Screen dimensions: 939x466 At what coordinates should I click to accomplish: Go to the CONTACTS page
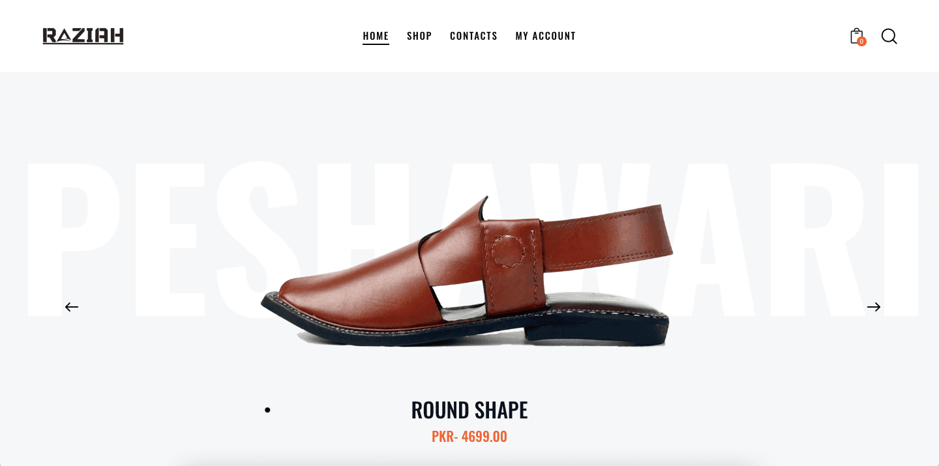473,36
